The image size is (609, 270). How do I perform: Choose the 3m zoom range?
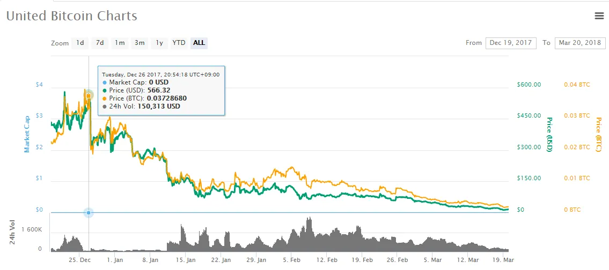[140, 43]
